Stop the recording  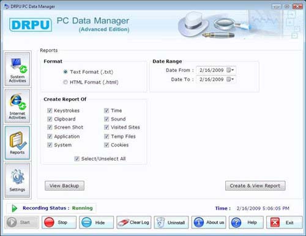(x=59, y=223)
